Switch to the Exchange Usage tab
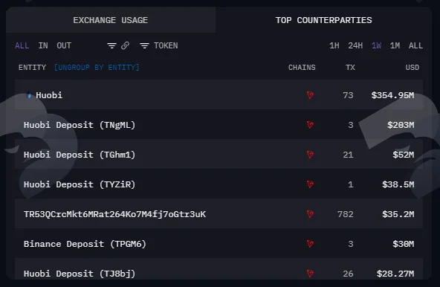440x287 pixels. pyautogui.click(x=111, y=20)
